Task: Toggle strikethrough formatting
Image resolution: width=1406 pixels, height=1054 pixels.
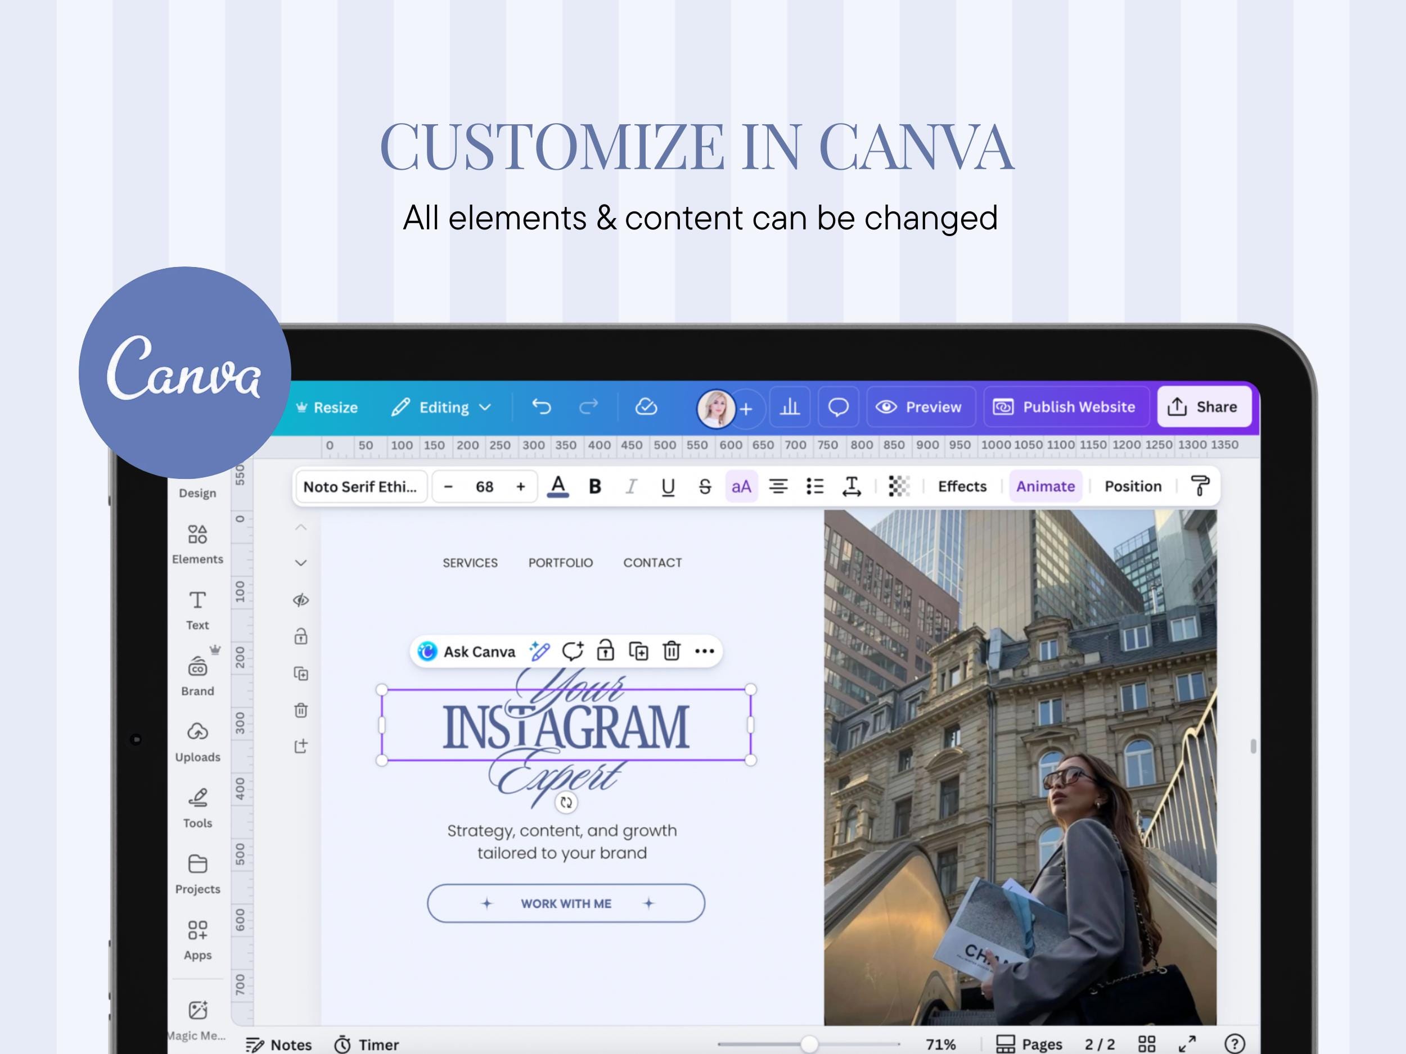Action: (704, 486)
